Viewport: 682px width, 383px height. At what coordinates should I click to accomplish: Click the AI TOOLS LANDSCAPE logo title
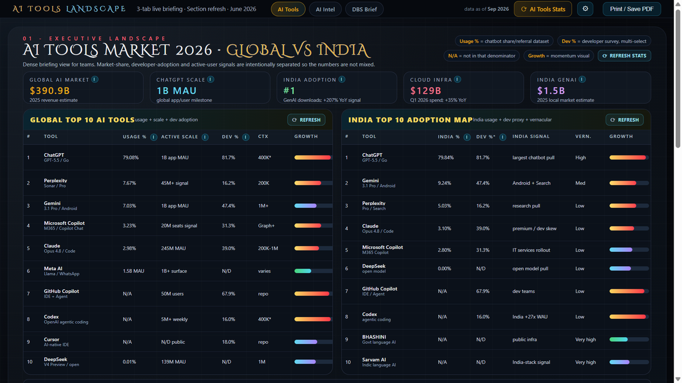pos(69,9)
